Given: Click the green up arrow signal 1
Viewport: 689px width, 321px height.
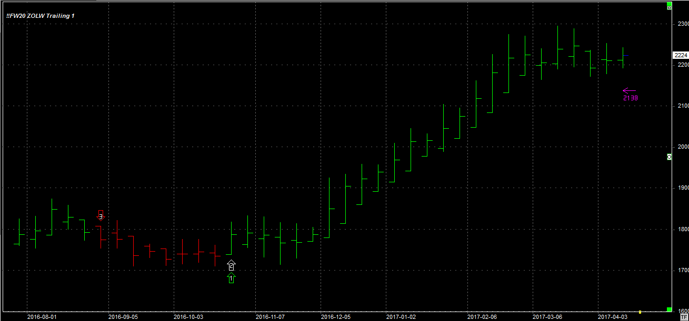Looking at the screenshot, I should pyautogui.click(x=232, y=278).
